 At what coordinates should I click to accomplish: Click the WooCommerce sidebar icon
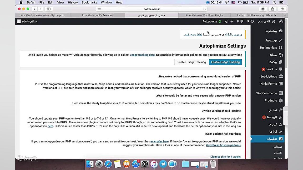click(281, 93)
